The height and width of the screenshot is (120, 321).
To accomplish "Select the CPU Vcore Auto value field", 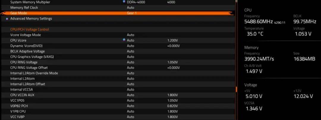I will pos(130,40).
